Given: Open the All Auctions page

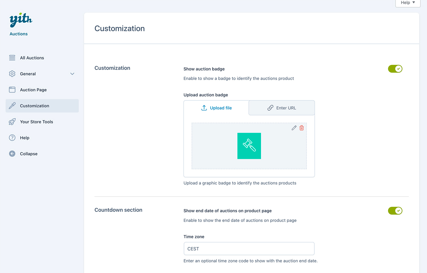Looking at the screenshot, I should pos(32,58).
